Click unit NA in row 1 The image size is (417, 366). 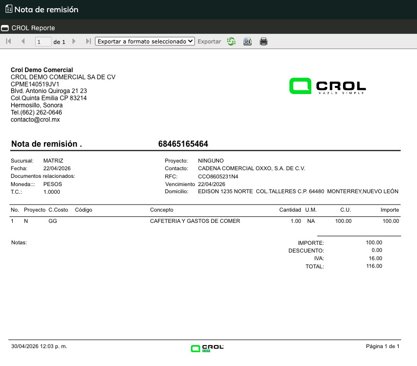tap(311, 221)
